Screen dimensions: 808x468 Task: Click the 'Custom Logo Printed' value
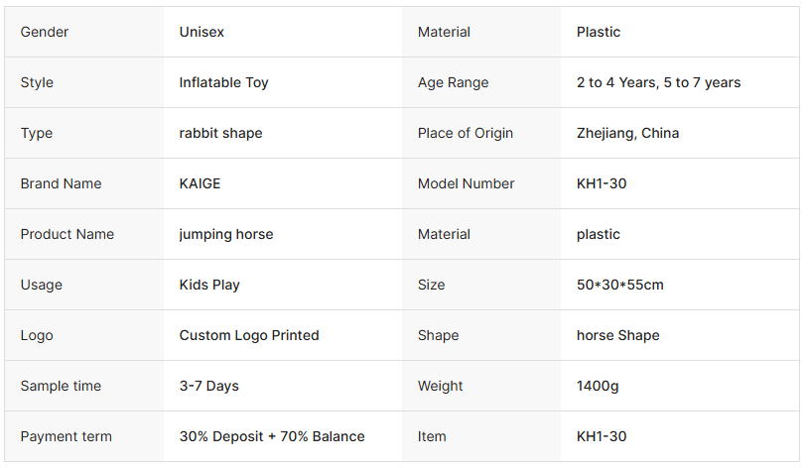pyautogui.click(x=249, y=336)
